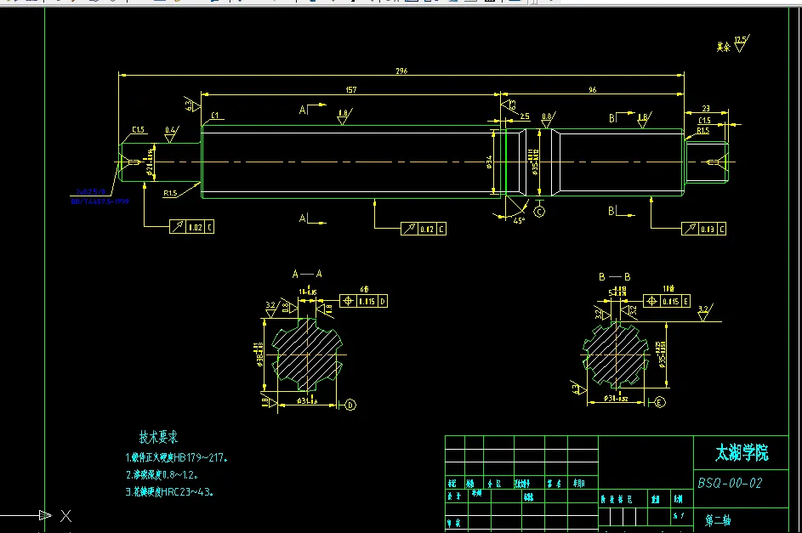Select the 23 length dimension text
This screenshot has height=533, width=802.
point(706,108)
